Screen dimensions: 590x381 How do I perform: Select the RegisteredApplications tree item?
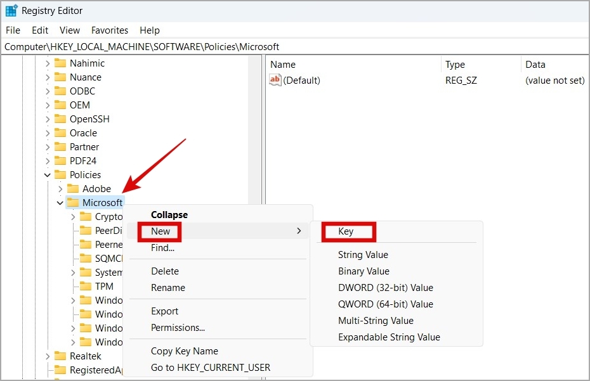click(x=96, y=370)
